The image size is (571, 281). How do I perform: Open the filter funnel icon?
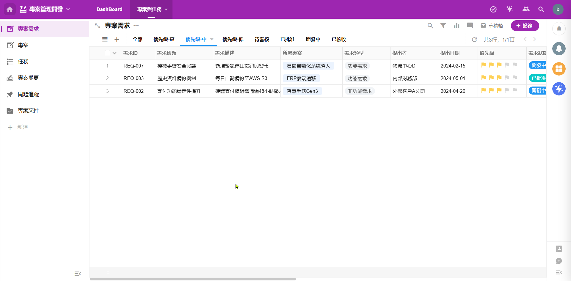click(443, 26)
